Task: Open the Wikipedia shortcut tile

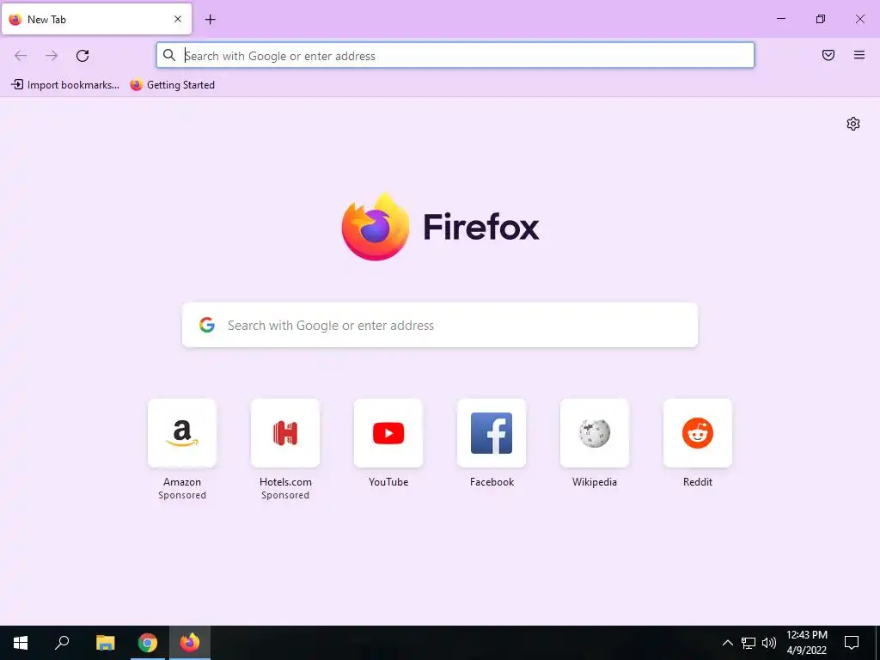Action: click(595, 433)
